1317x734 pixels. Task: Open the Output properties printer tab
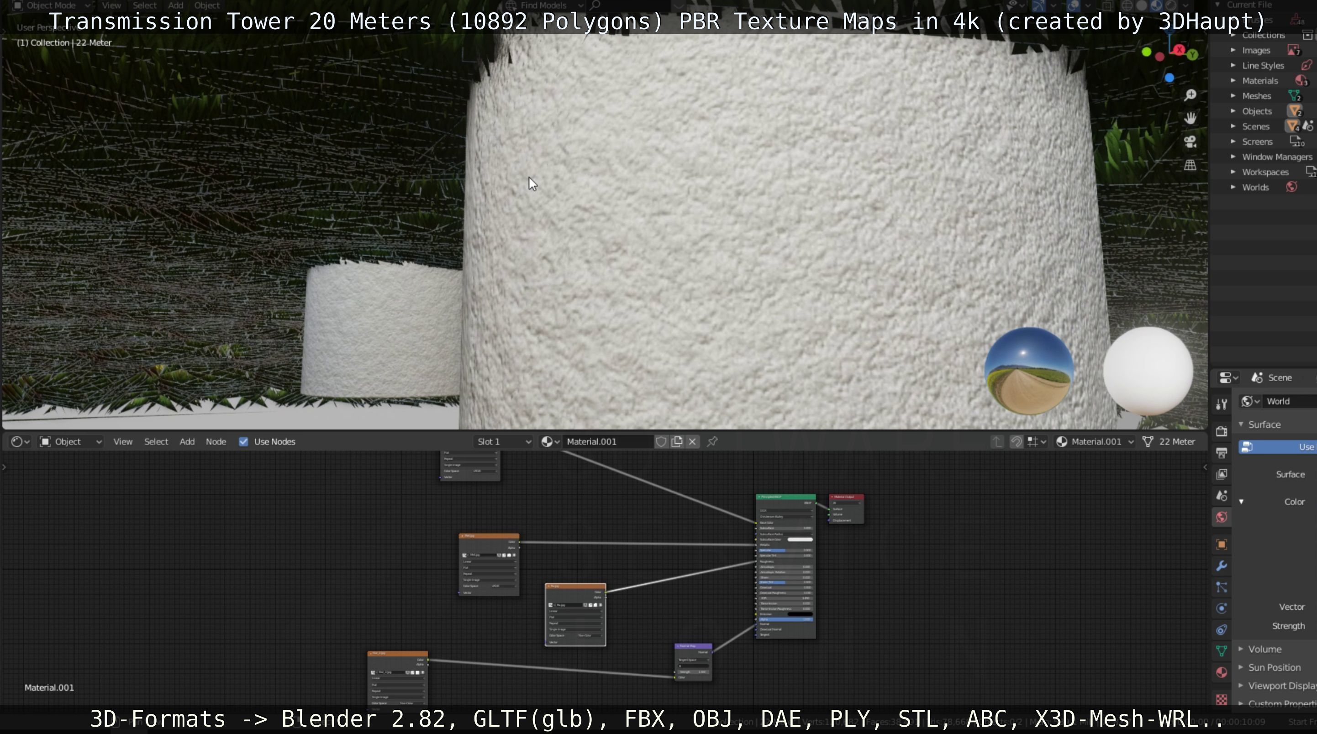(1222, 453)
